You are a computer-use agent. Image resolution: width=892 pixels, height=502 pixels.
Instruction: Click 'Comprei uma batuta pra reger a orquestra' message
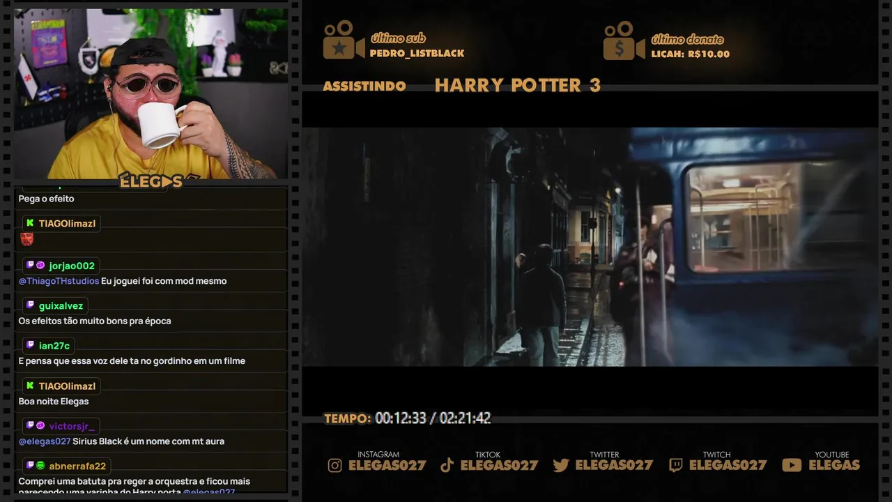134,487
